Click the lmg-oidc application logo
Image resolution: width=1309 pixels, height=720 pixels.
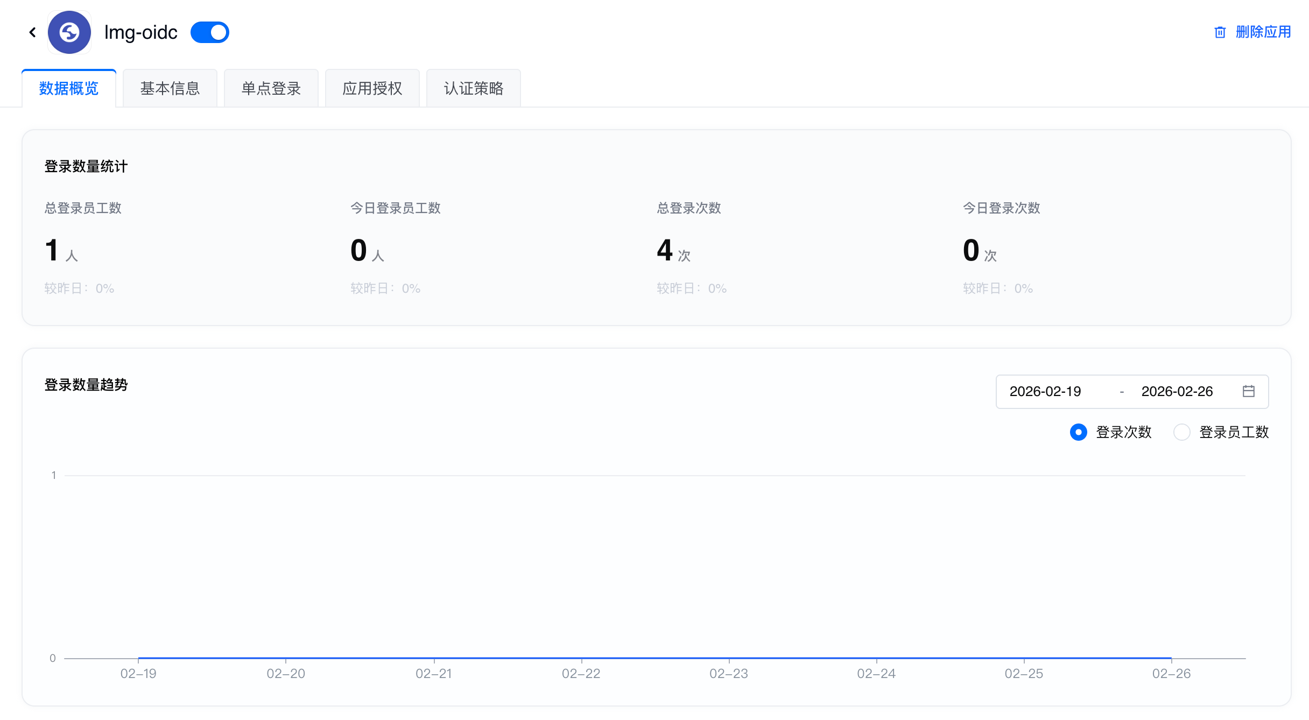[x=69, y=32]
